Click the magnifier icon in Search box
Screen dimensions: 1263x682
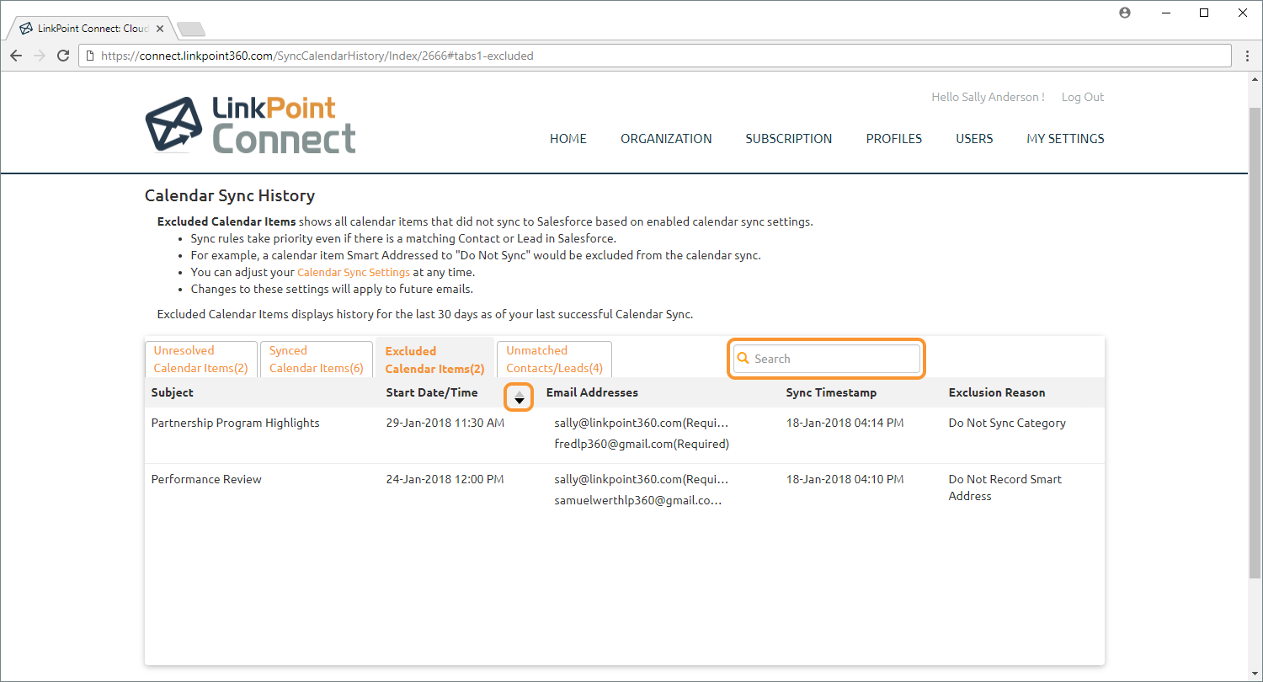pos(743,358)
